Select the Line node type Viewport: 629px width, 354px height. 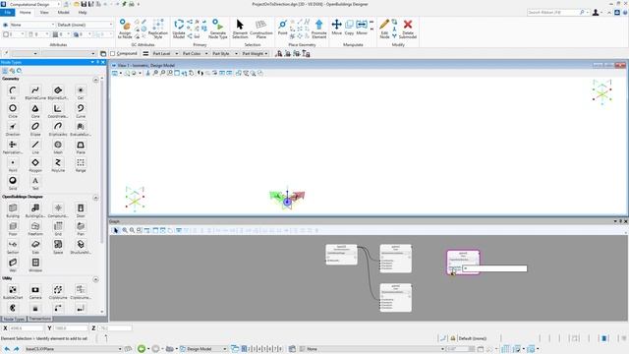click(35, 147)
